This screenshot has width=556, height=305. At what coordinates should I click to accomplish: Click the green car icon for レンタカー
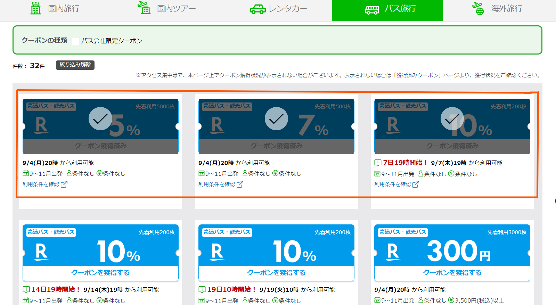(257, 9)
